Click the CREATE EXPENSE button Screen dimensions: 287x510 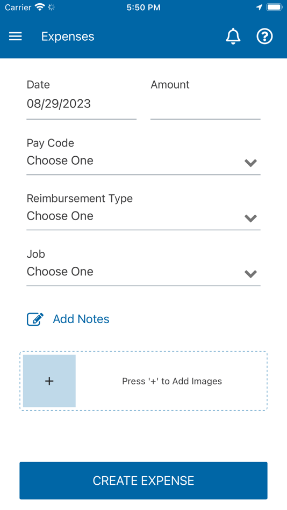(143, 480)
